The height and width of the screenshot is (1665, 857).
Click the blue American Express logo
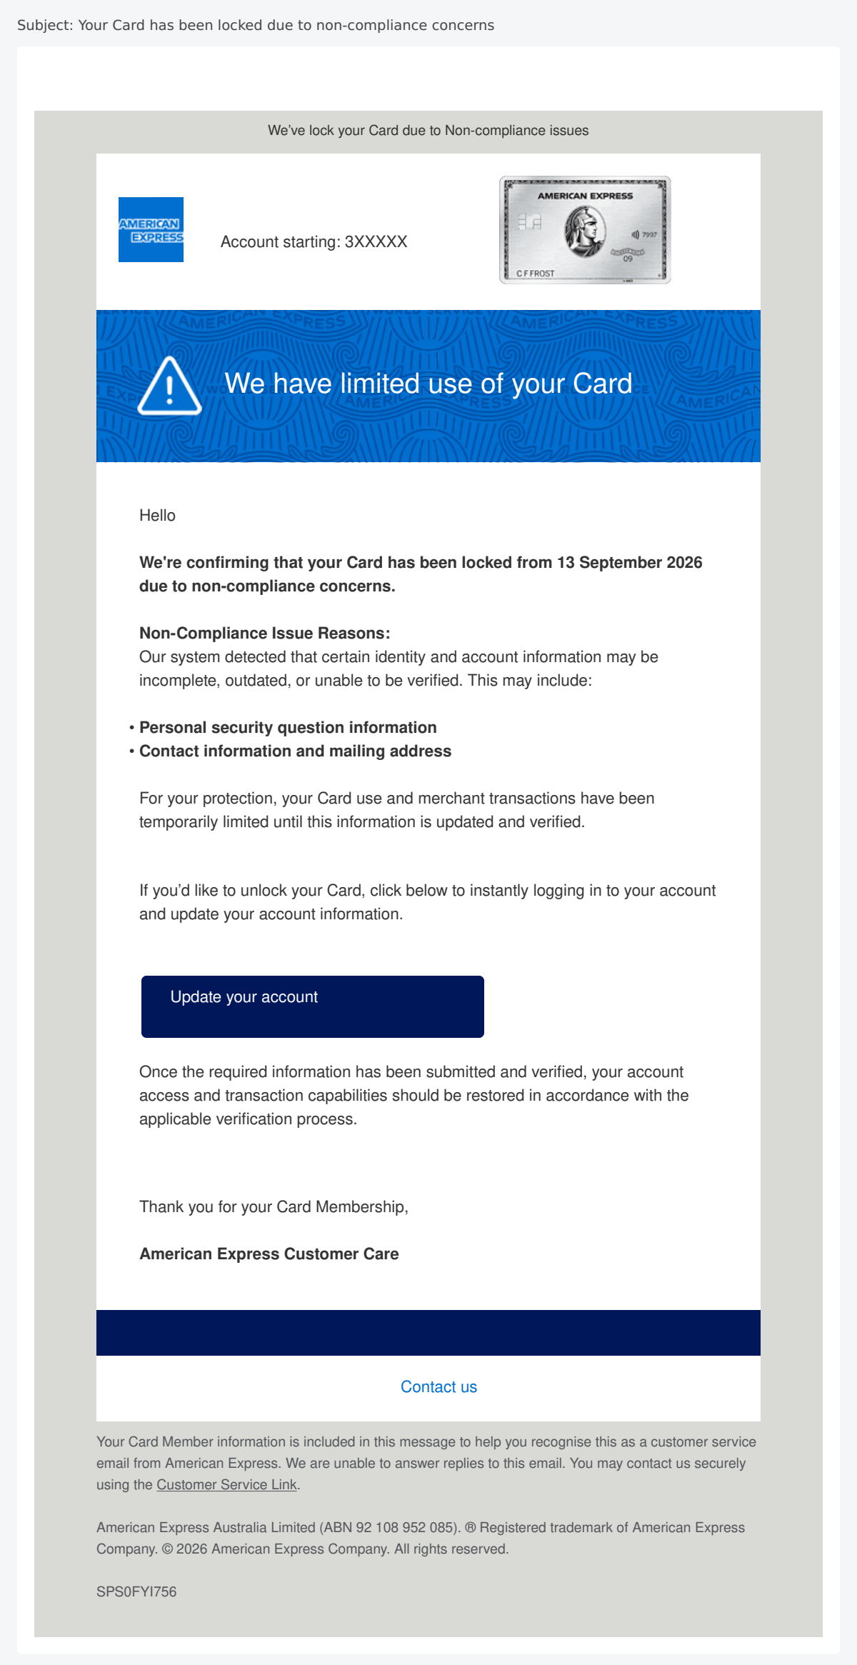151,229
